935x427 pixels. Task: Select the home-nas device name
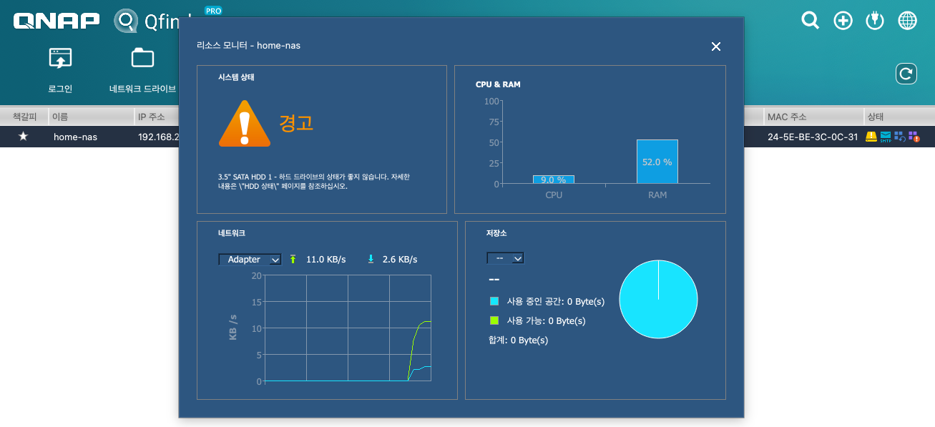click(75, 137)
